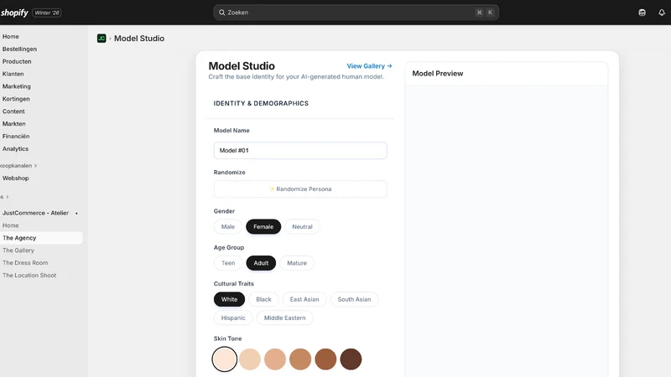Pick the light beige skin tone swatch
Viewport: 671px width, 377px height.
coord(250,359)
